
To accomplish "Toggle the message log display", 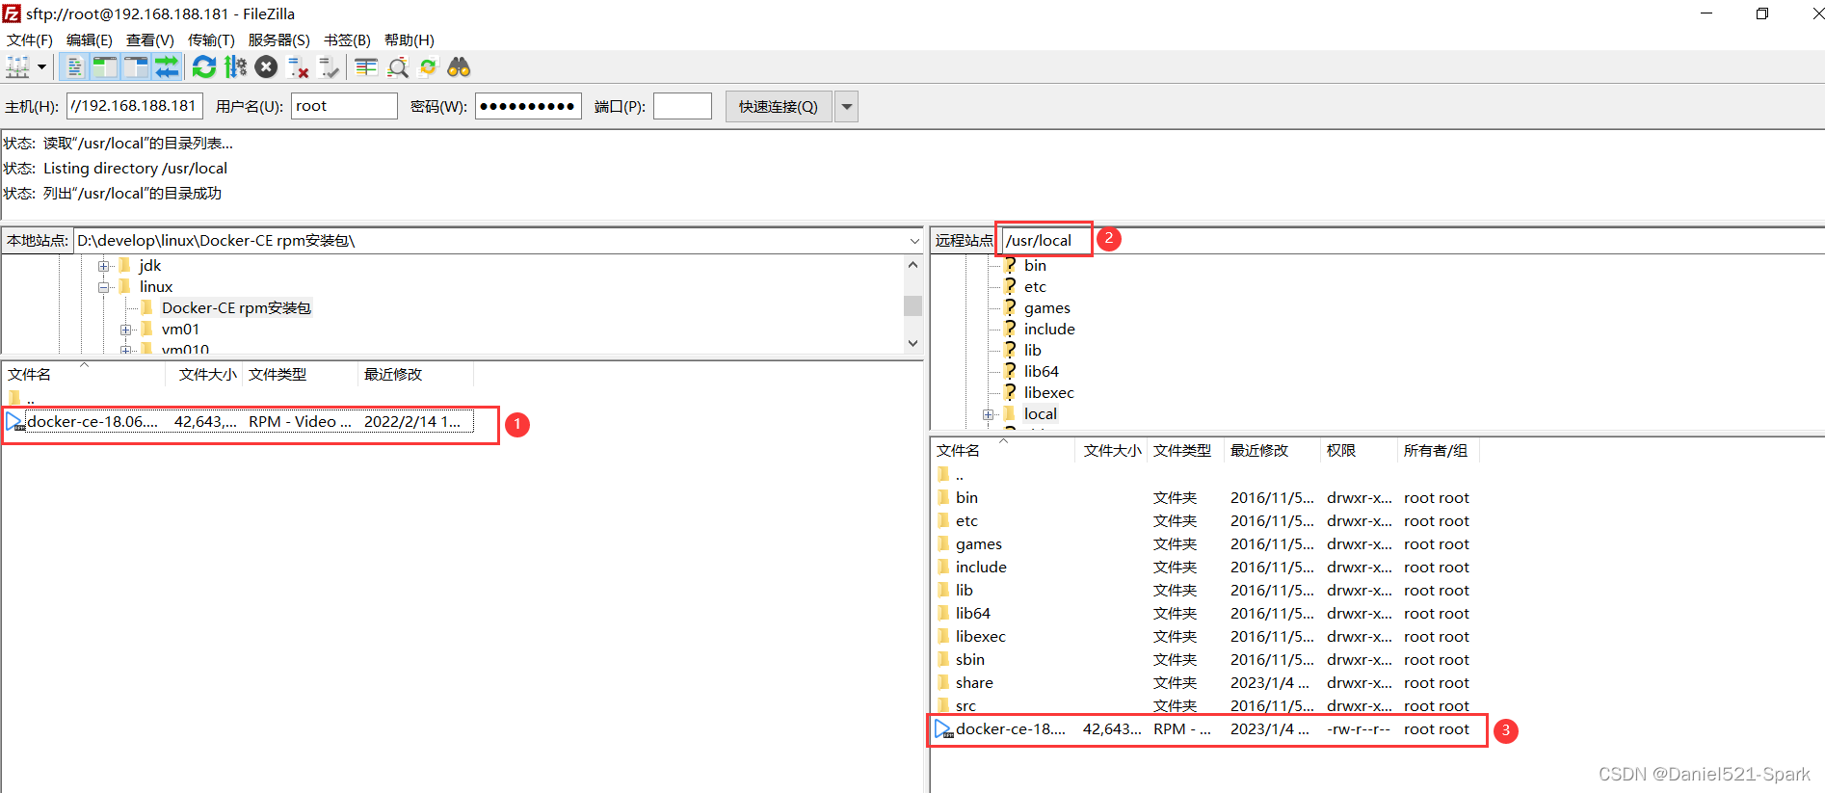I will (x=74, y=67).
